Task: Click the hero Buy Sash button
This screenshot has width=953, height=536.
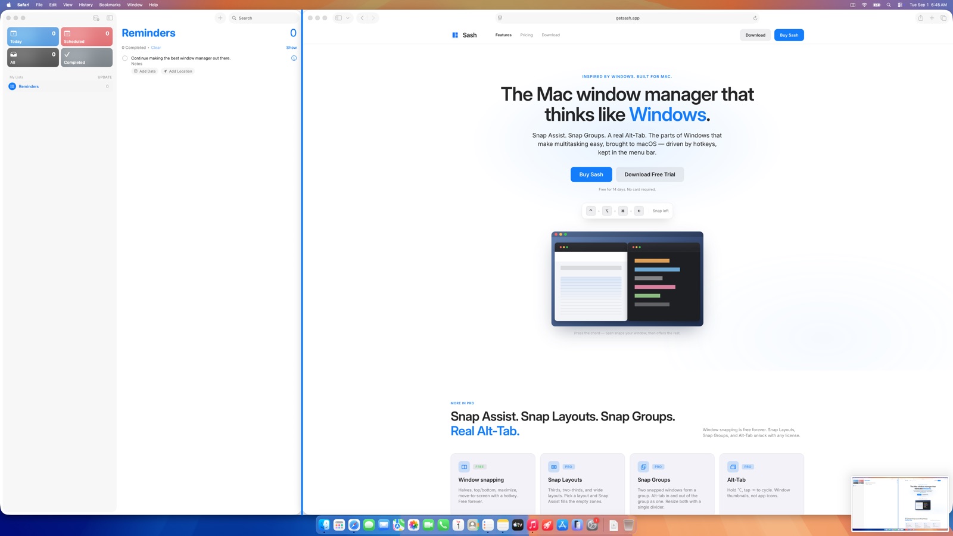Action: [591, 174]
